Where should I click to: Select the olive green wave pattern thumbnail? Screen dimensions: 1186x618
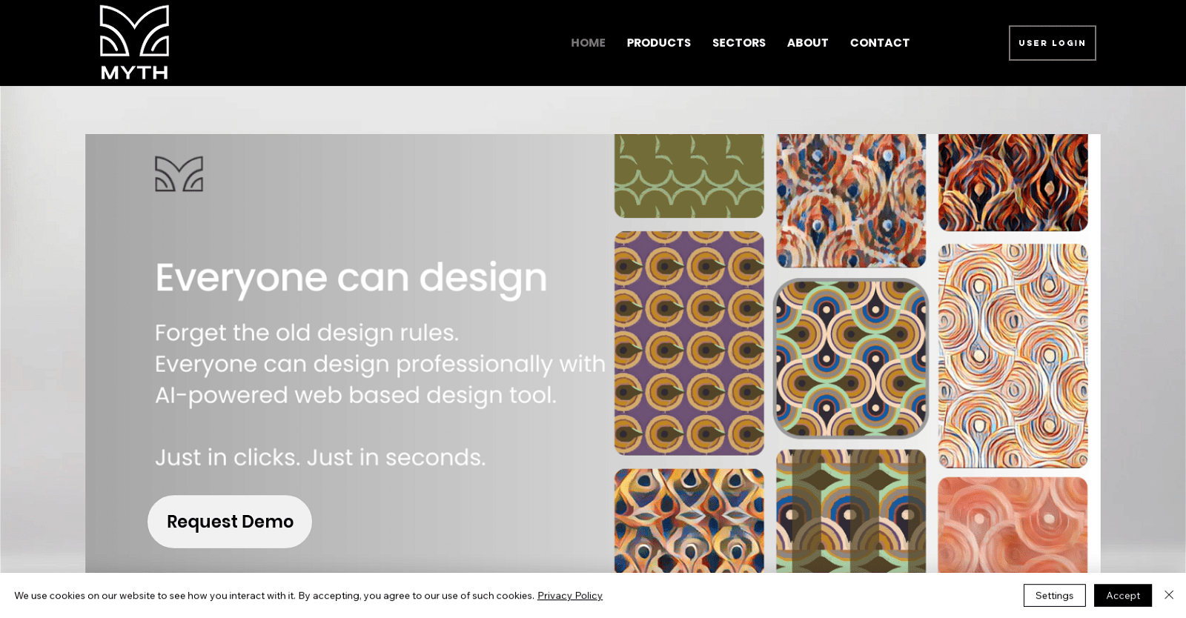click(x=689, y=176)
